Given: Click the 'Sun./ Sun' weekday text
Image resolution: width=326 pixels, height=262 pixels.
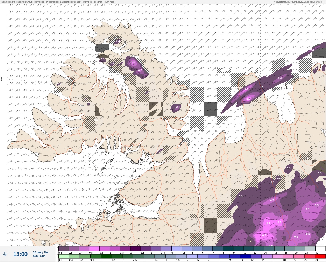Looking at the screenshot, I should pos(39,256).
